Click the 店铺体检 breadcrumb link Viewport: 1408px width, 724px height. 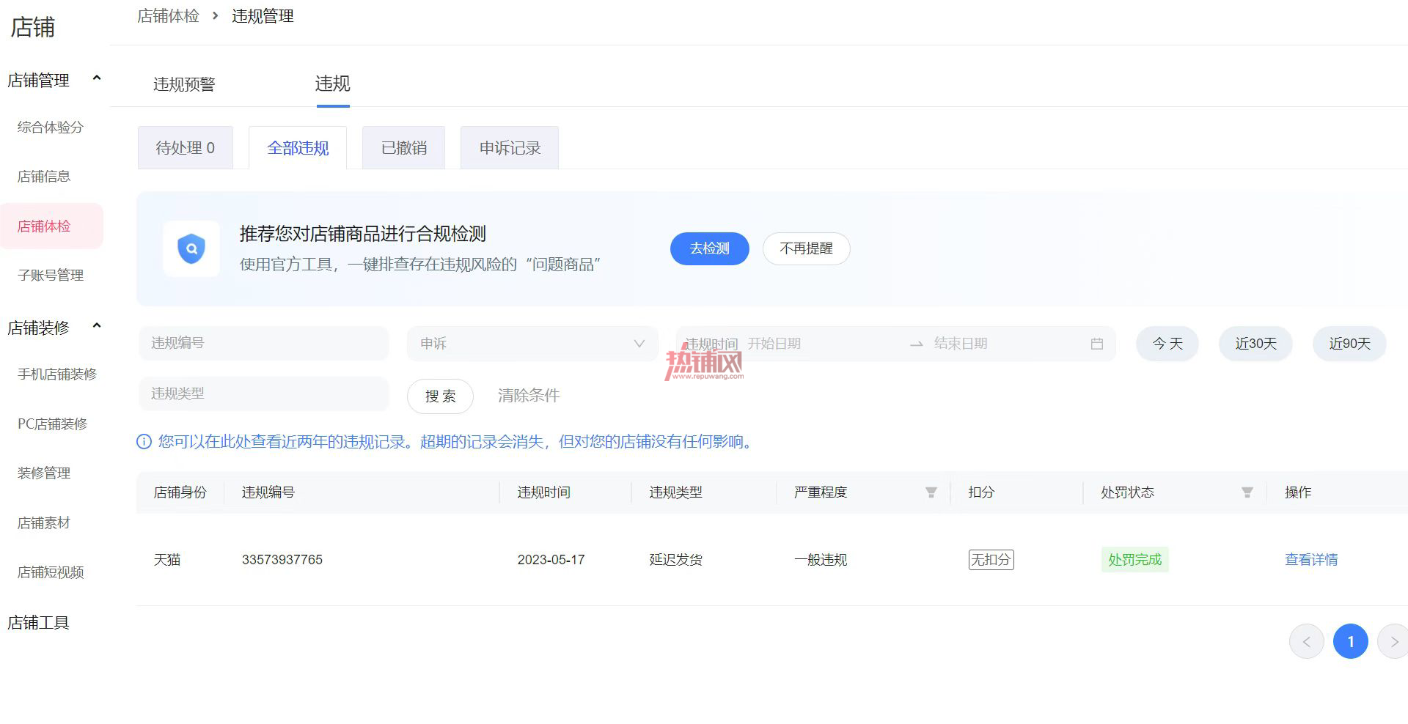click(x=168, y=16)
